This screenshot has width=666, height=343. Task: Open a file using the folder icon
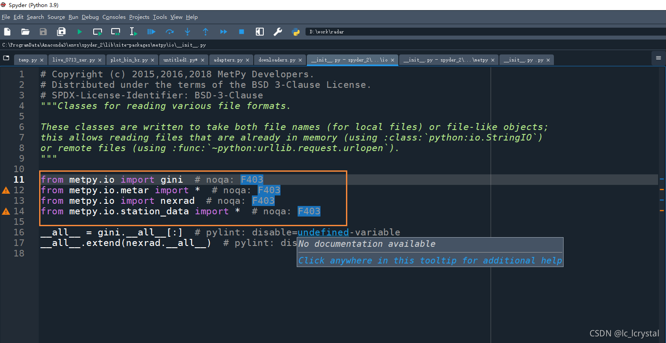[25, 32]
